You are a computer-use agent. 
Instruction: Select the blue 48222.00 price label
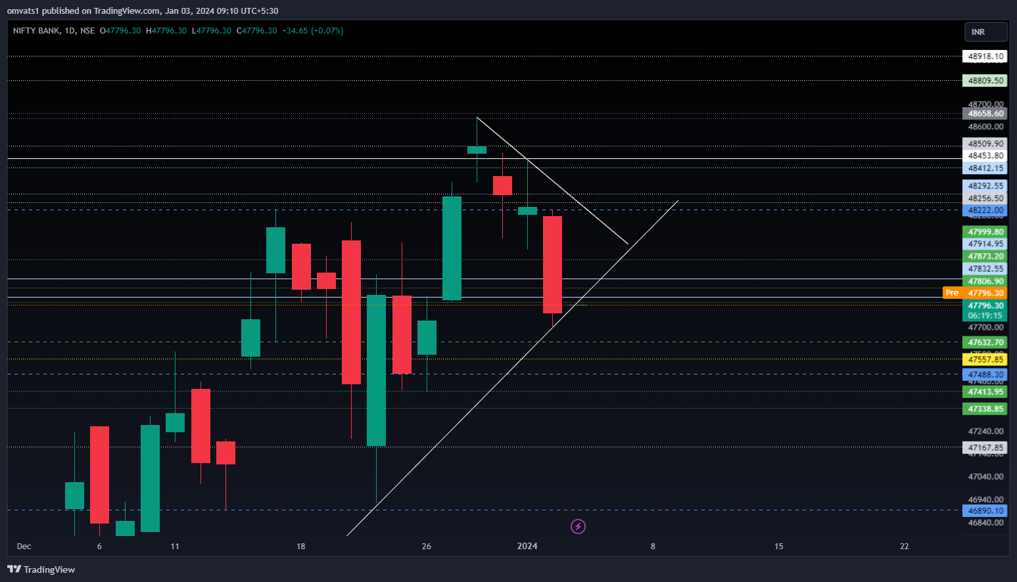click(x=985, y=210)
